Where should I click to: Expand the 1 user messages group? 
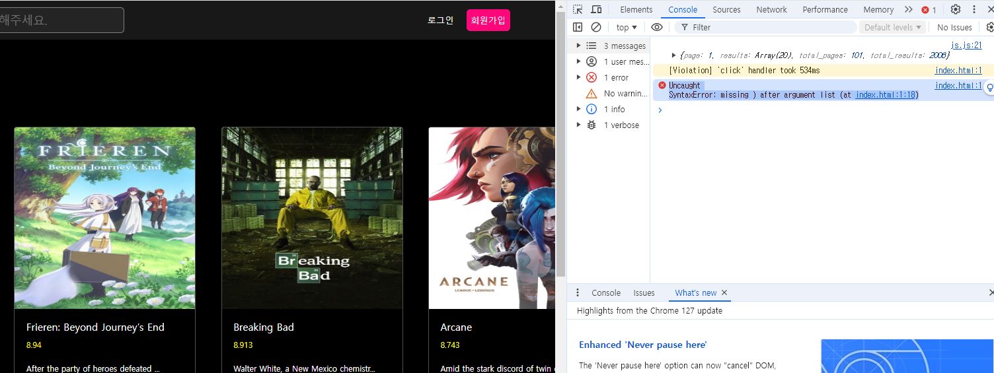click(578, 61)
